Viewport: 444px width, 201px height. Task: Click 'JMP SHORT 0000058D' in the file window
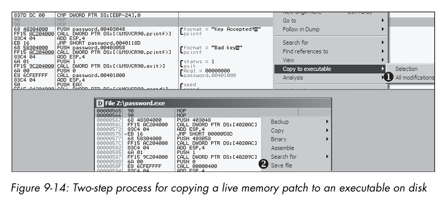pyautogui.click(x=205, y=134)
